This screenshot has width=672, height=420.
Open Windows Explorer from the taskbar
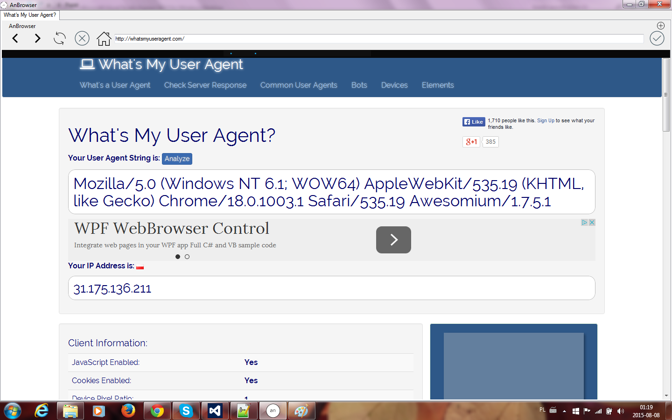coord(70,411)
